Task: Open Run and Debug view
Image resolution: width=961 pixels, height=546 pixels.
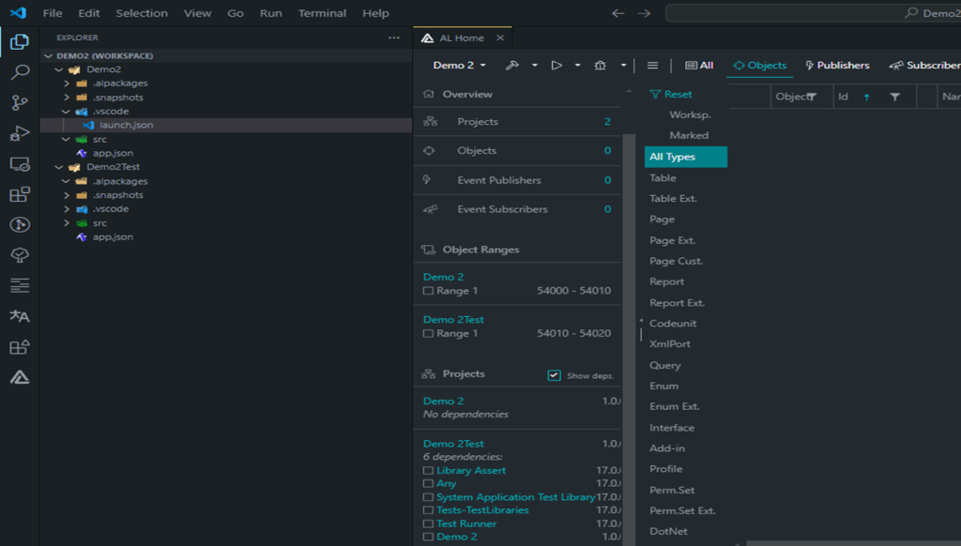Action: click(x=20, y=133)
